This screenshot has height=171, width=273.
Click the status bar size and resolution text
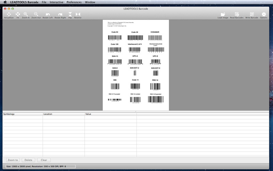[x=36, y=167]
